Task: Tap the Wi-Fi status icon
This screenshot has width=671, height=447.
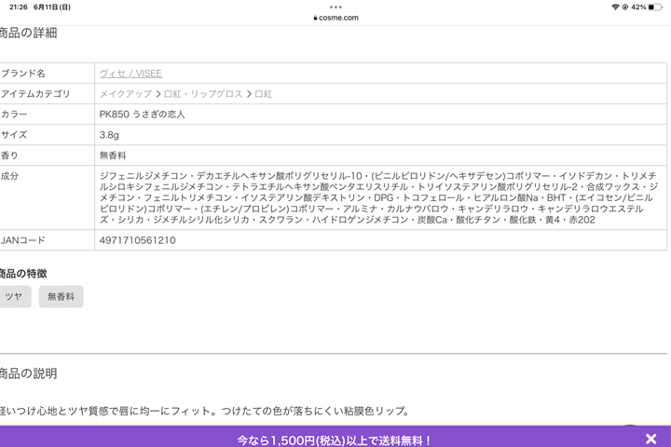Action: [615, 7]
